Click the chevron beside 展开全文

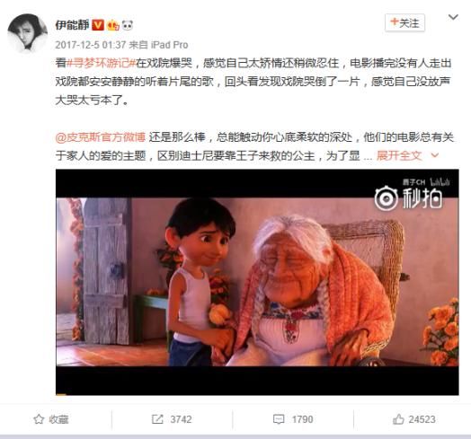pyautogui.click(x=435, y=155)
